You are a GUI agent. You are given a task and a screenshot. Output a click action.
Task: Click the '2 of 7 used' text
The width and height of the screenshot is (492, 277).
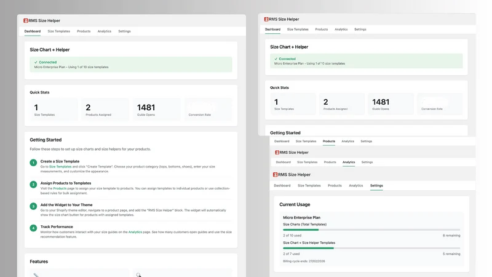(291, 254)
